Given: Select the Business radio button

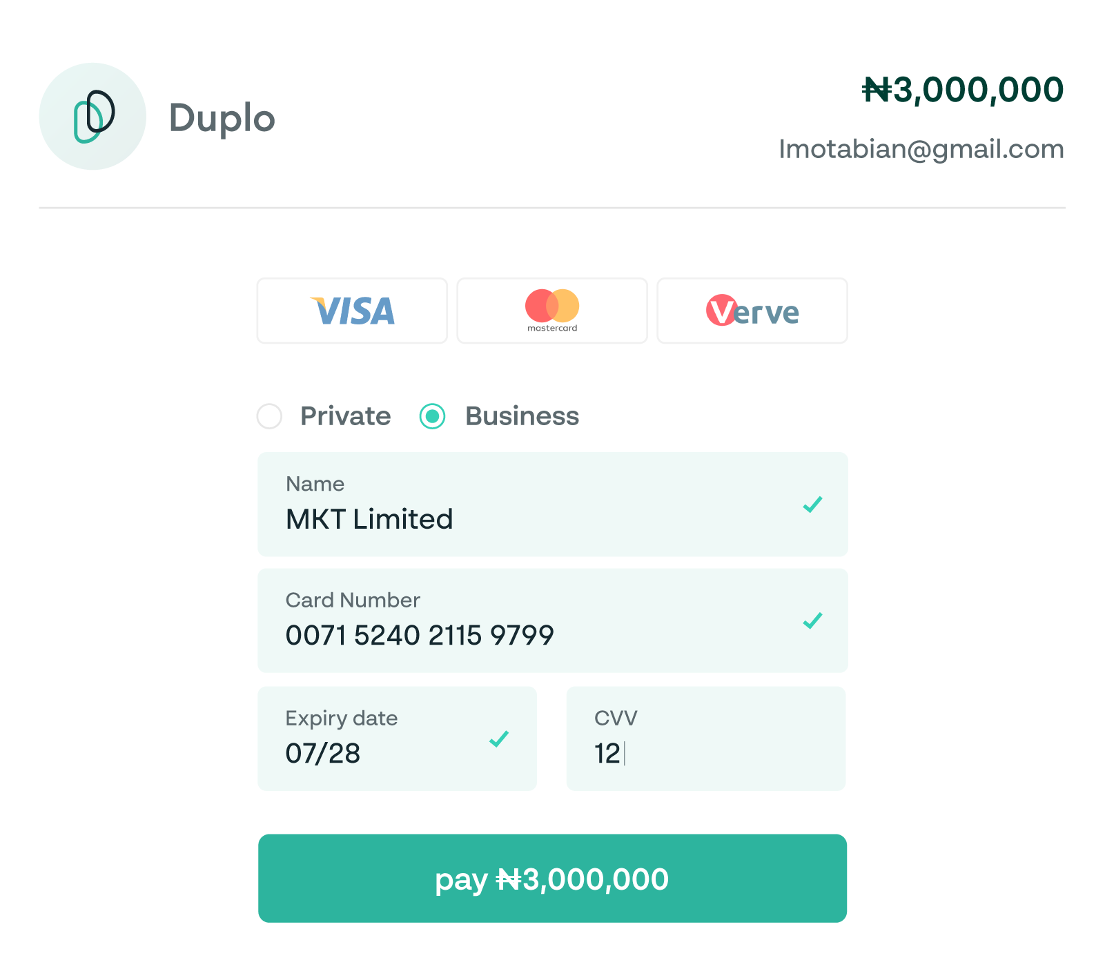Looking at the screenshot, I should 433,416.
